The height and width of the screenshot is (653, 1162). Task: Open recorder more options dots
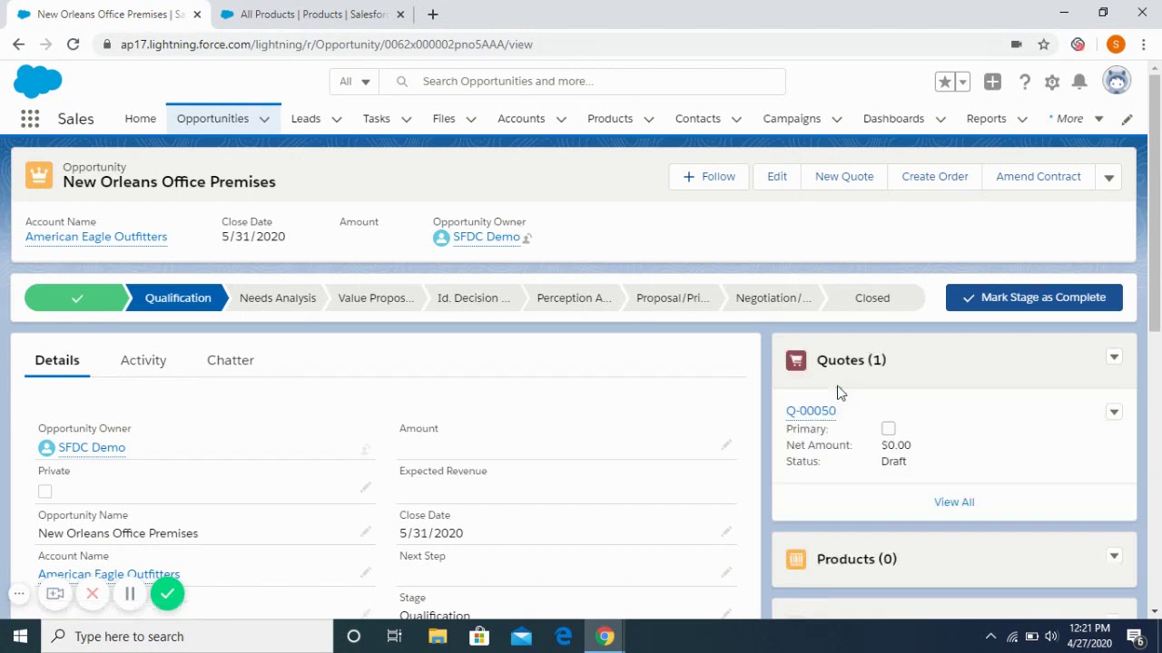pos(19,594)
